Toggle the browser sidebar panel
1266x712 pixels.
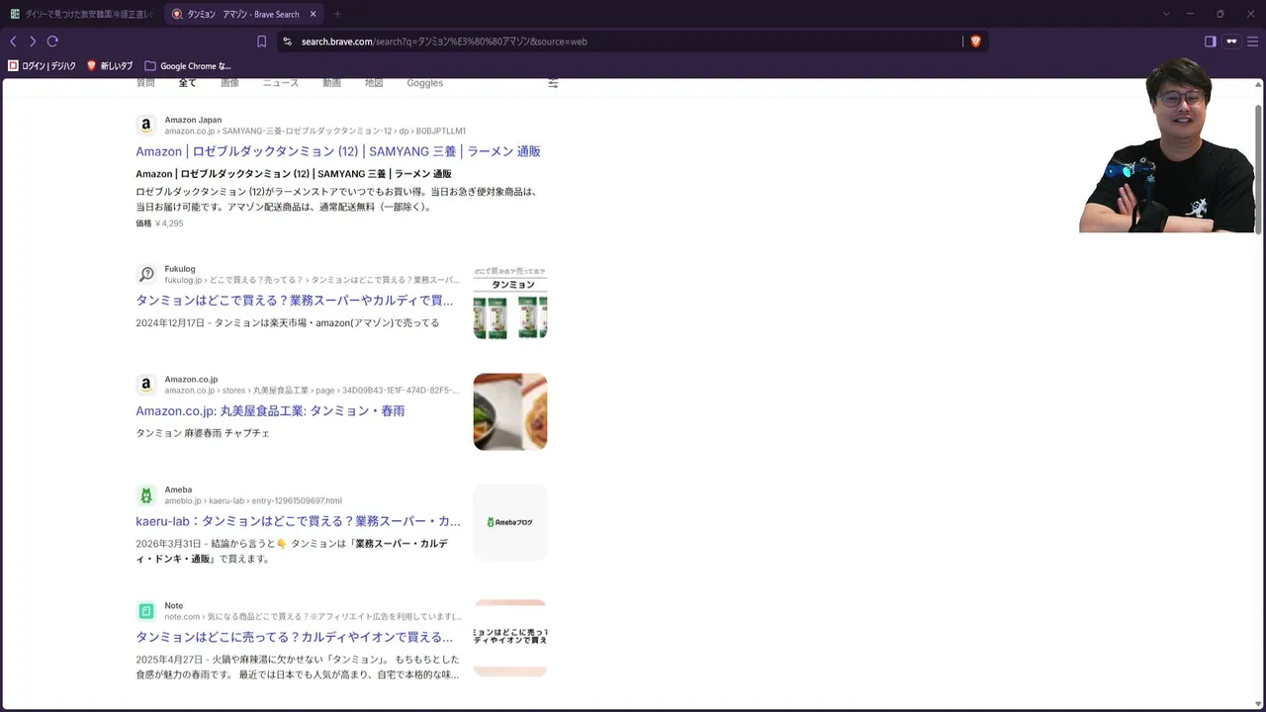1210,42
